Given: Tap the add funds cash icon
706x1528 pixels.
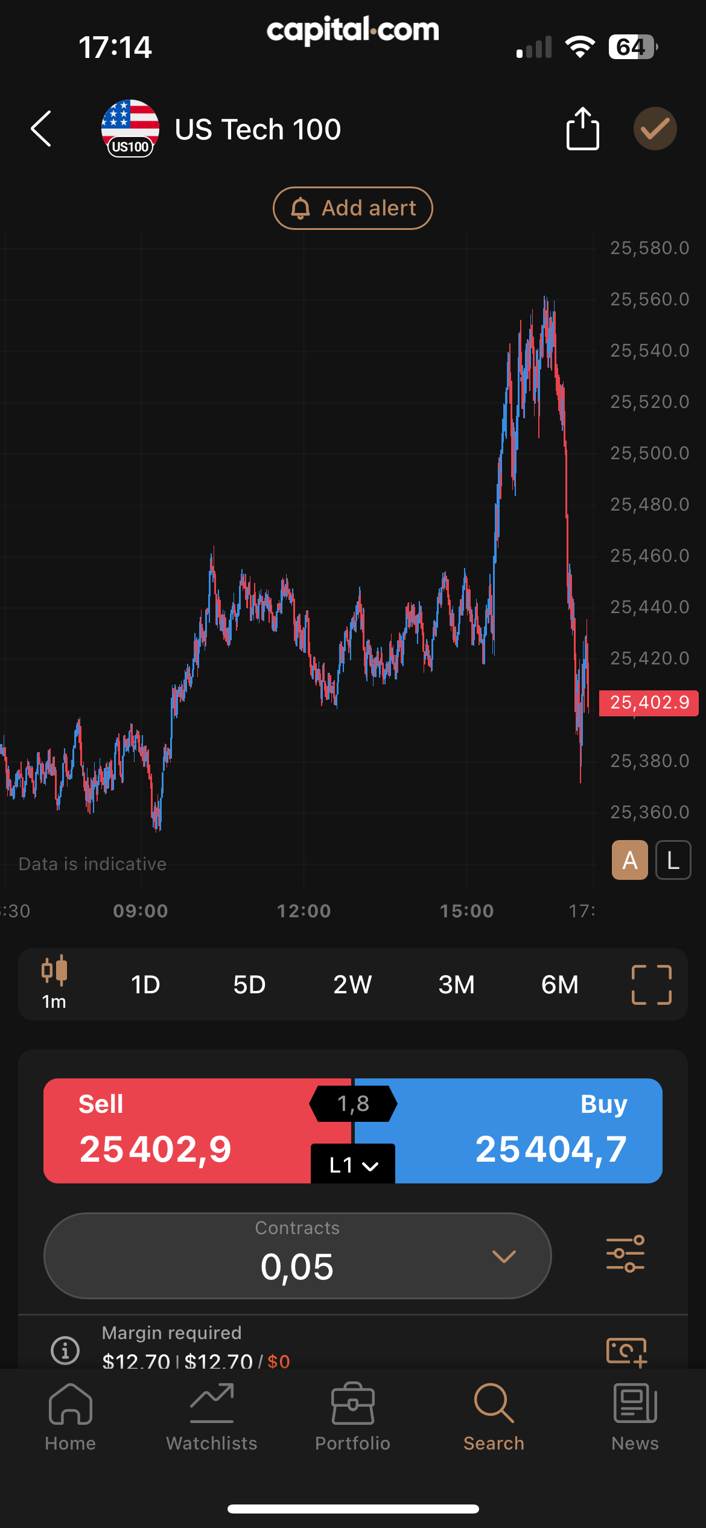Looking at the screenshot, I should point(626,1351).
